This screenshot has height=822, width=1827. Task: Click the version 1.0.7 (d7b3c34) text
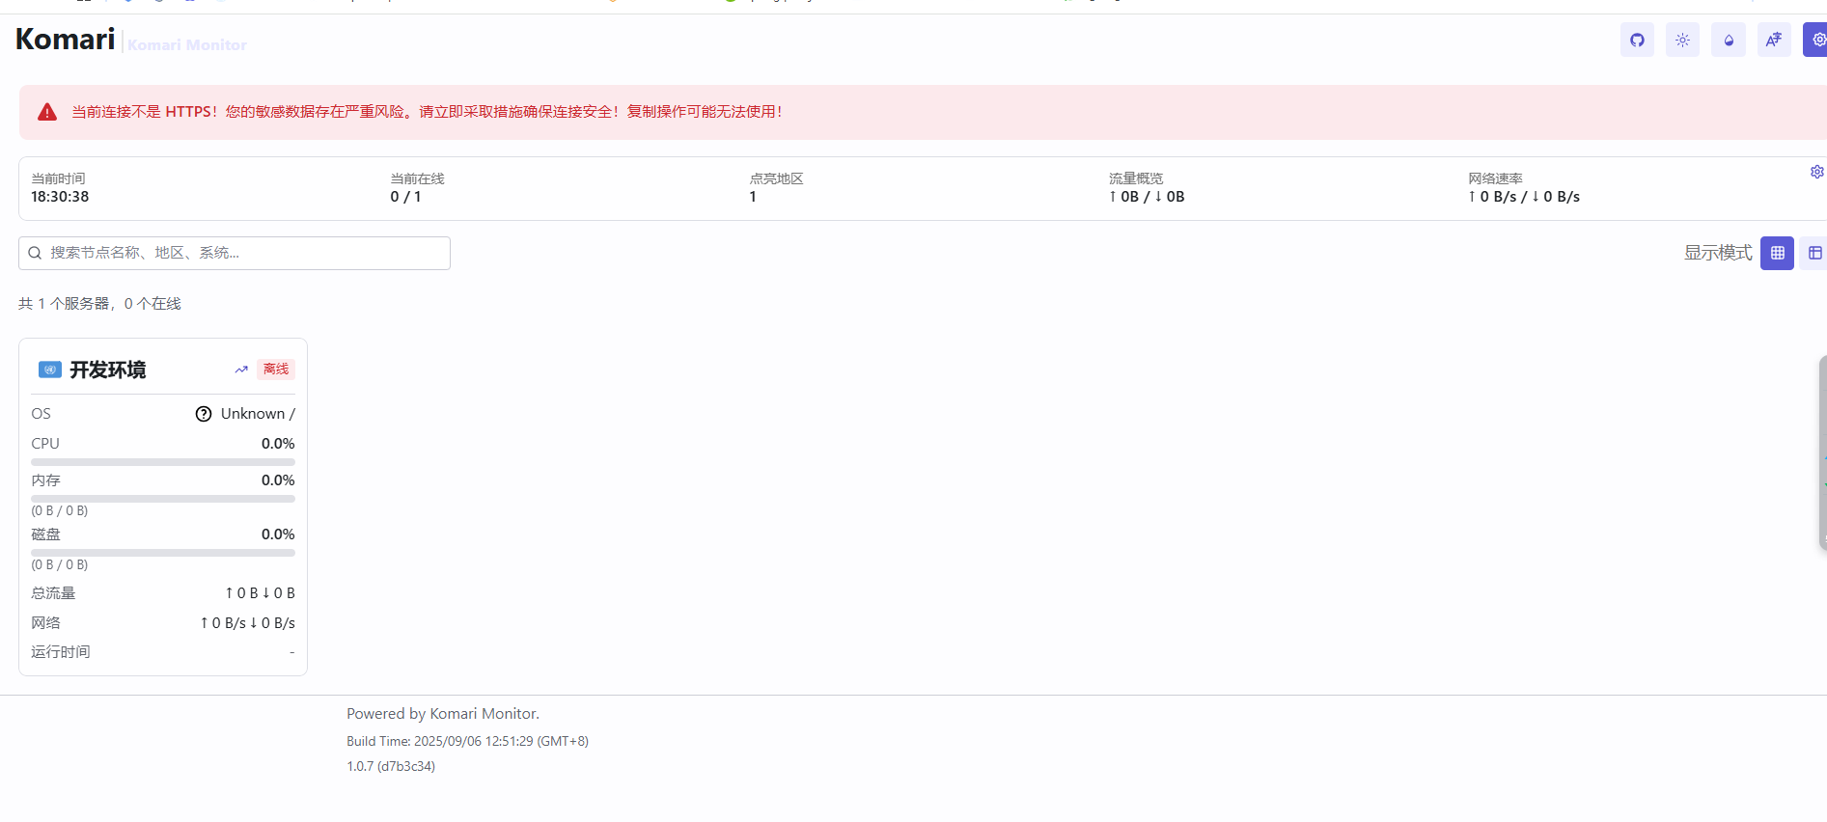391,767
